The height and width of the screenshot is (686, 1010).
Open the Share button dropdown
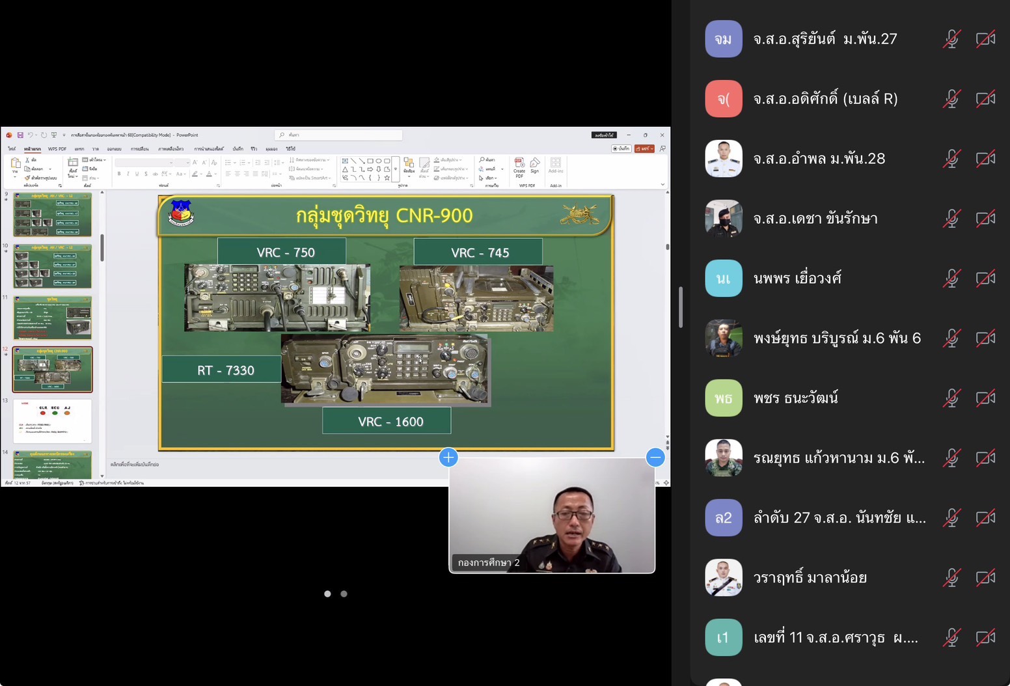644,149
